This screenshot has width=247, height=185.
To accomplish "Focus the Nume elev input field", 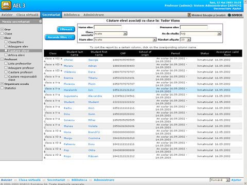I will 108,27.
